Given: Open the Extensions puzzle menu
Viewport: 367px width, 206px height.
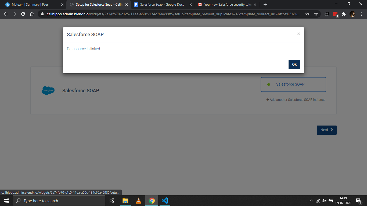Looking at the screenshot, I should coord(344,14).
